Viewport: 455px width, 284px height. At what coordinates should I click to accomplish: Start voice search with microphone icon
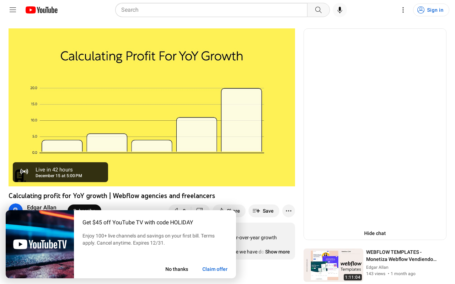click(340, 10)
